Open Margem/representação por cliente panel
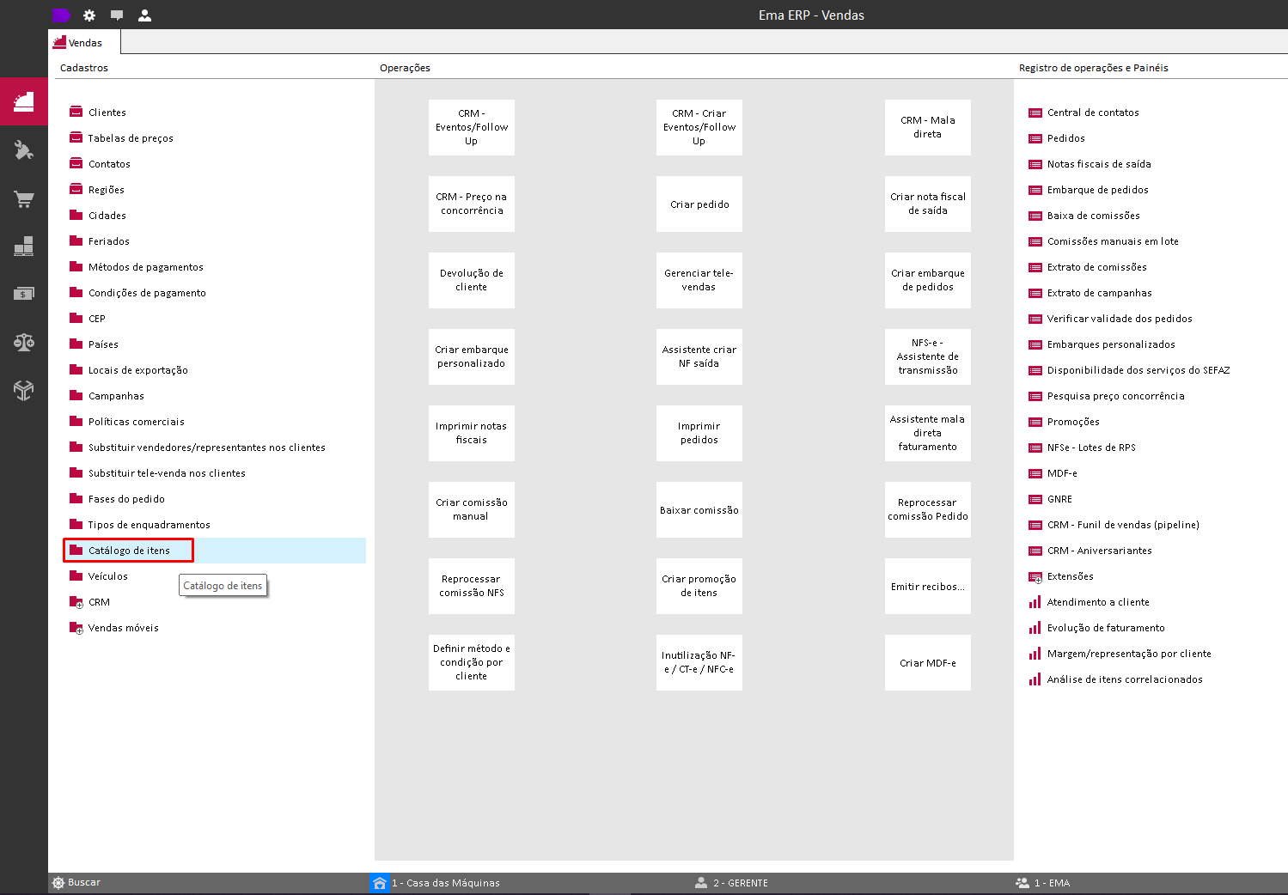1288x895 pixels. coord(1129,654)
